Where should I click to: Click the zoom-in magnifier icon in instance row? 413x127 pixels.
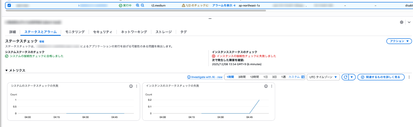[x=138, y=5]
